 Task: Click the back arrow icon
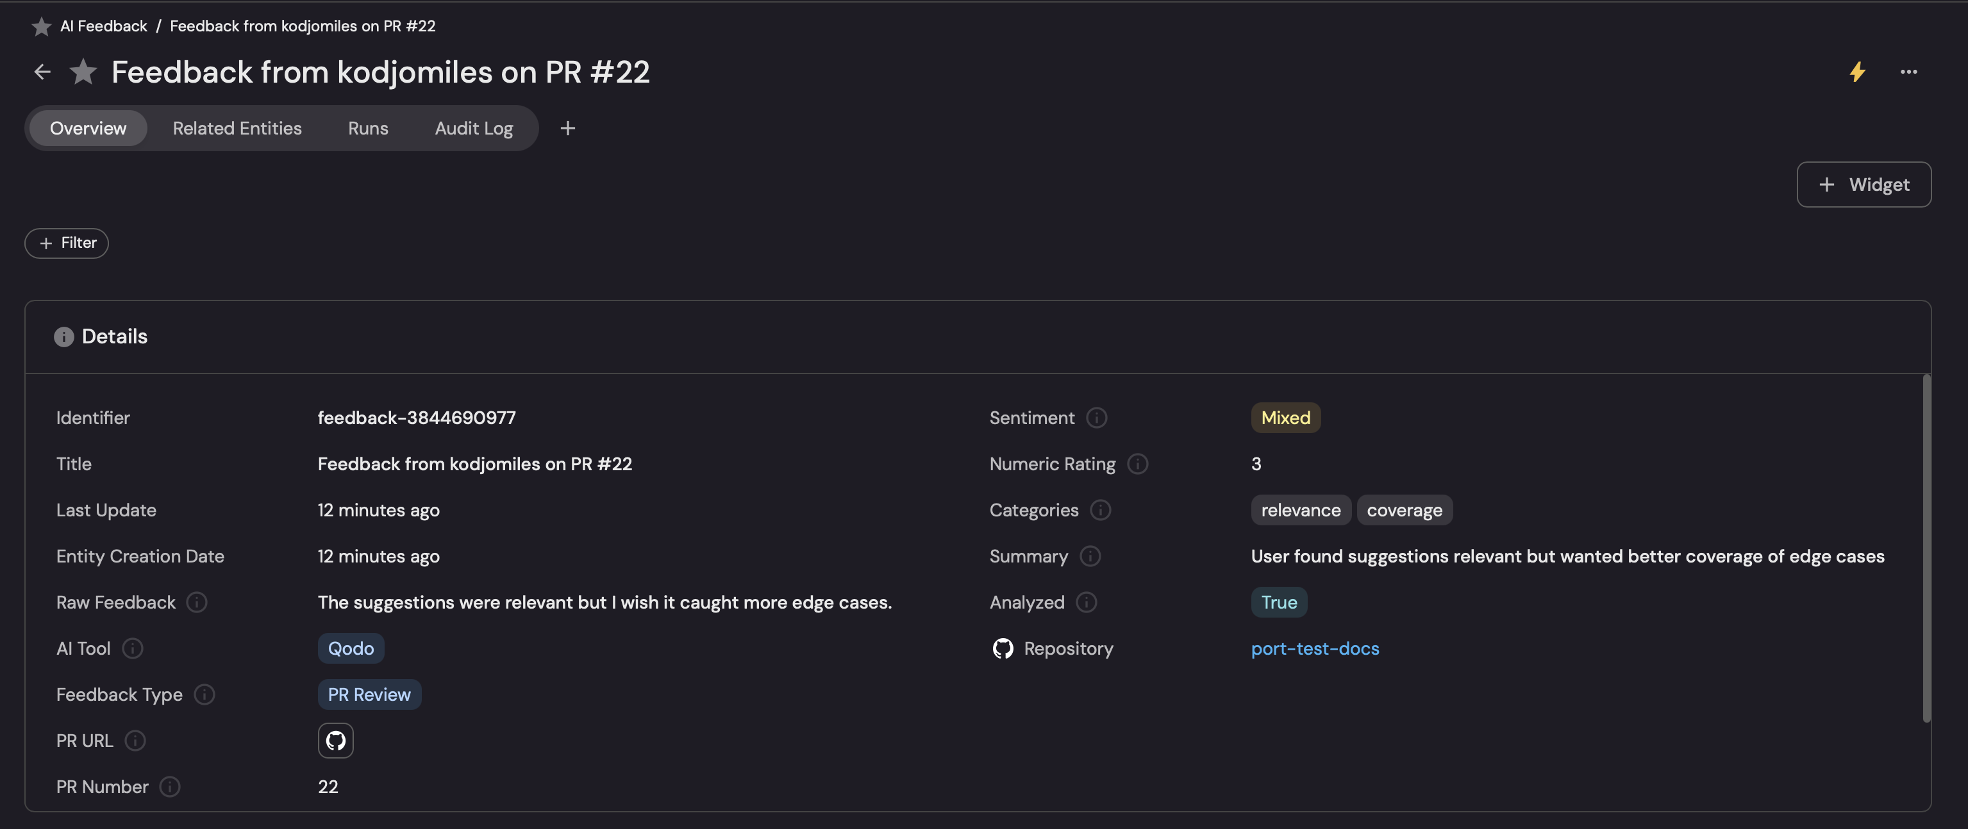point(42,72)
